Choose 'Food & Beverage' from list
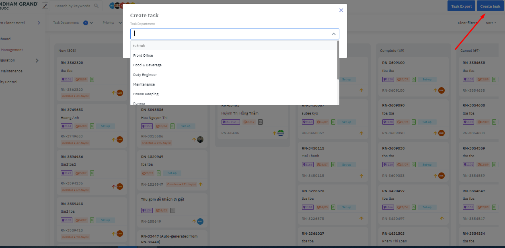 point(234,65)
